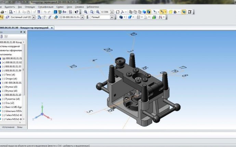Screen dimensions: 236x147
Task: Open Print Preview icon
Action: tap(11, 12)
